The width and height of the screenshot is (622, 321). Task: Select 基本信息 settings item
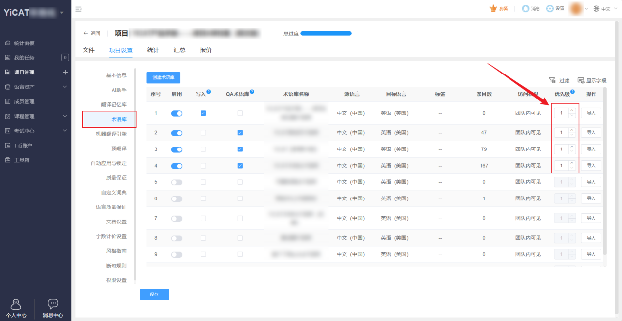116,75
